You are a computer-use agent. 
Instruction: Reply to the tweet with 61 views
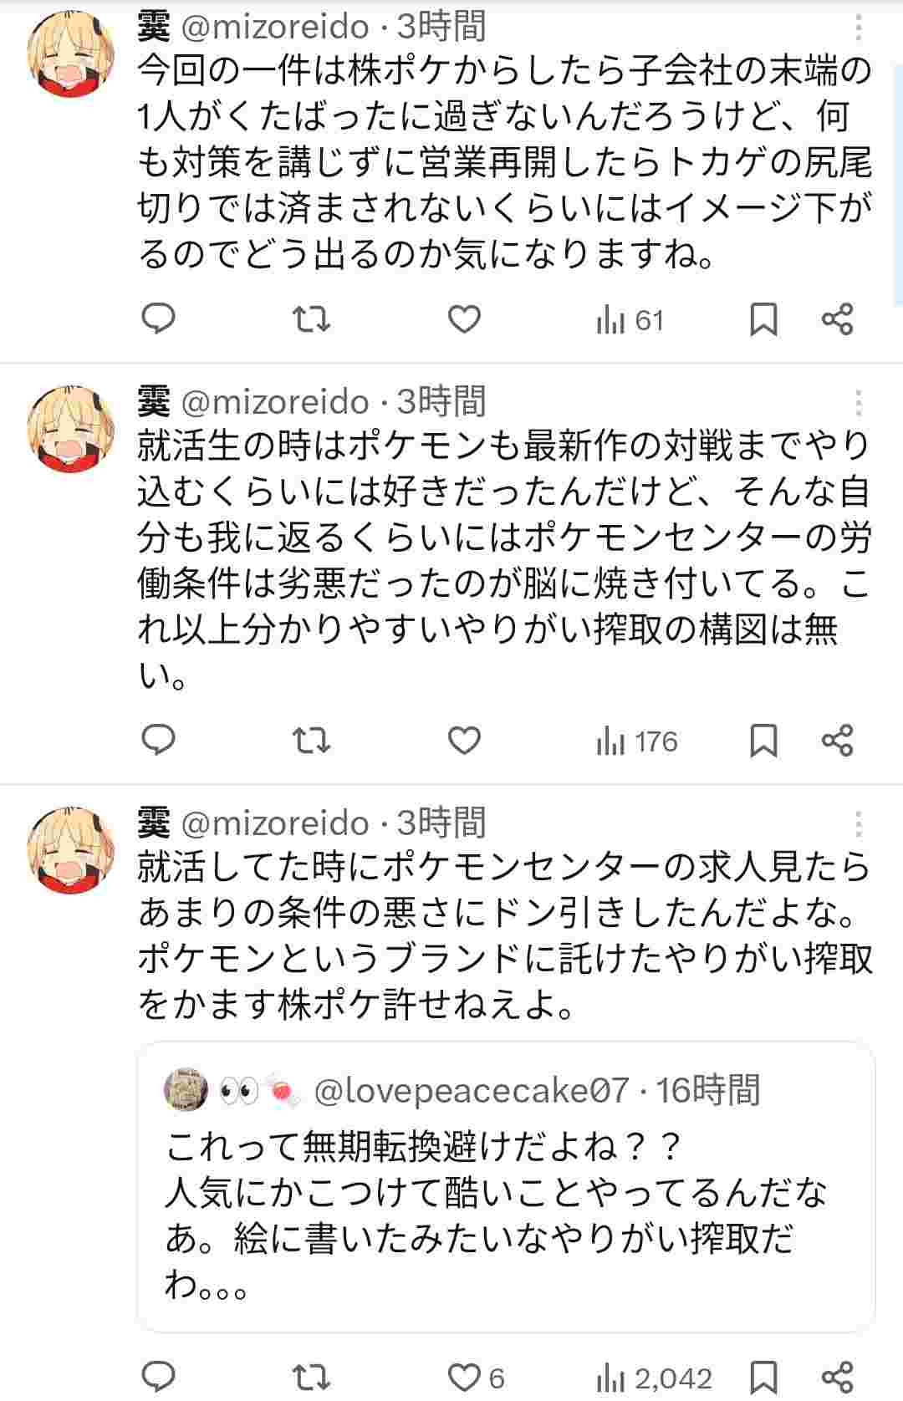point(159,319)
